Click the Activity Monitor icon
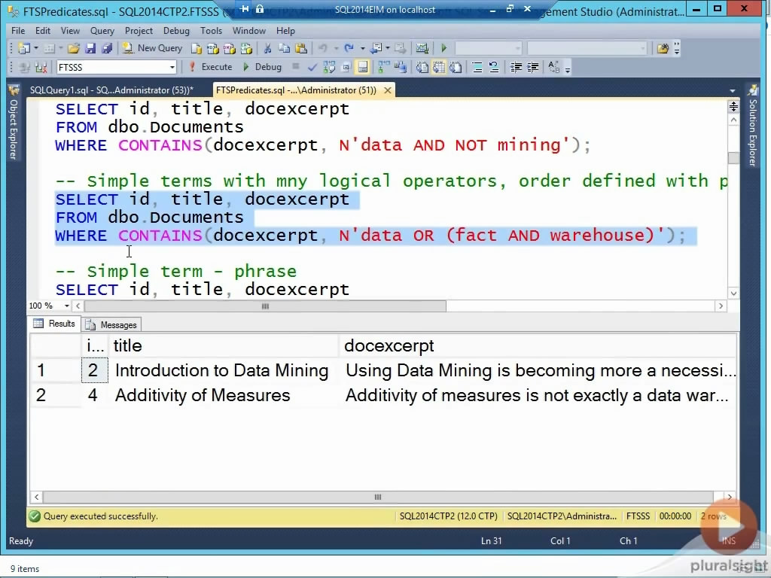 click(422, 48)
